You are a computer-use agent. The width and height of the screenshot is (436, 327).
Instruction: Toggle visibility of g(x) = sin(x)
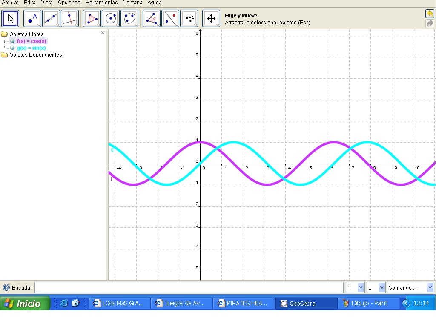click(12, 48)
